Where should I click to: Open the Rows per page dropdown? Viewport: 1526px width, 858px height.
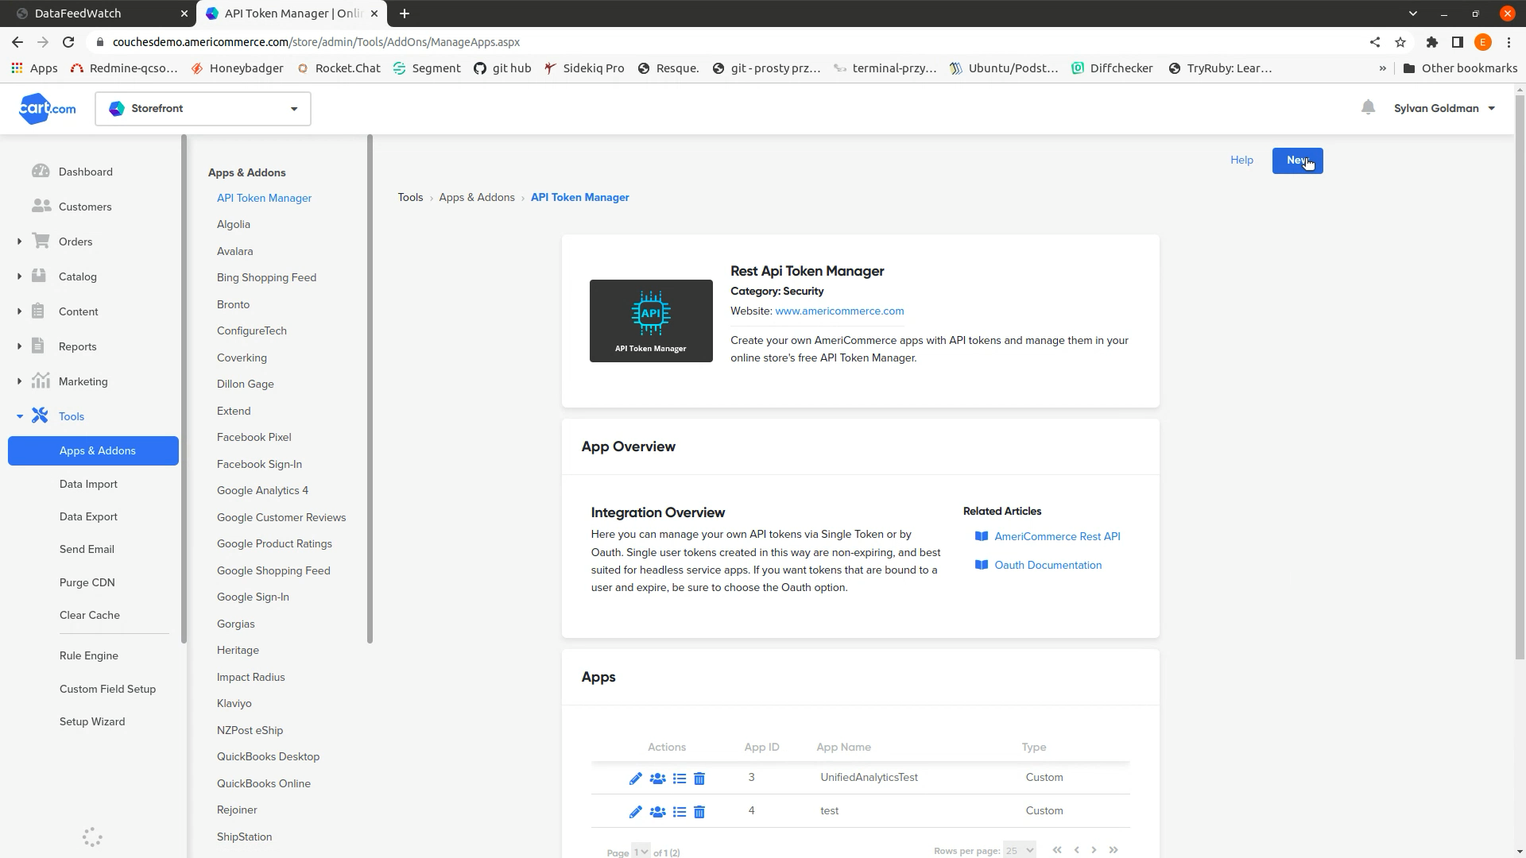pos(1019,850)
